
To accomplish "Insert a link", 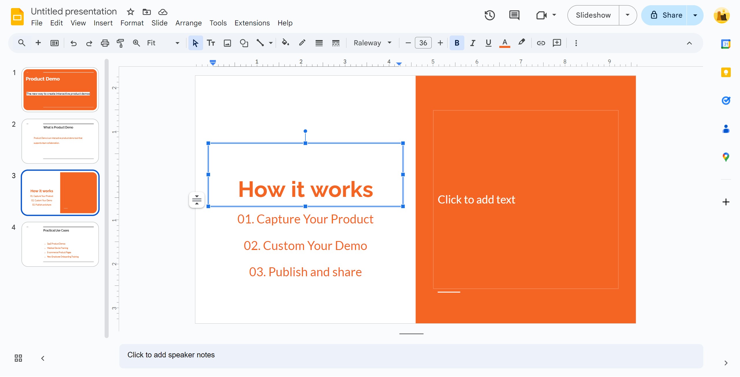I will pyautogui.click(x=541, y=43).
